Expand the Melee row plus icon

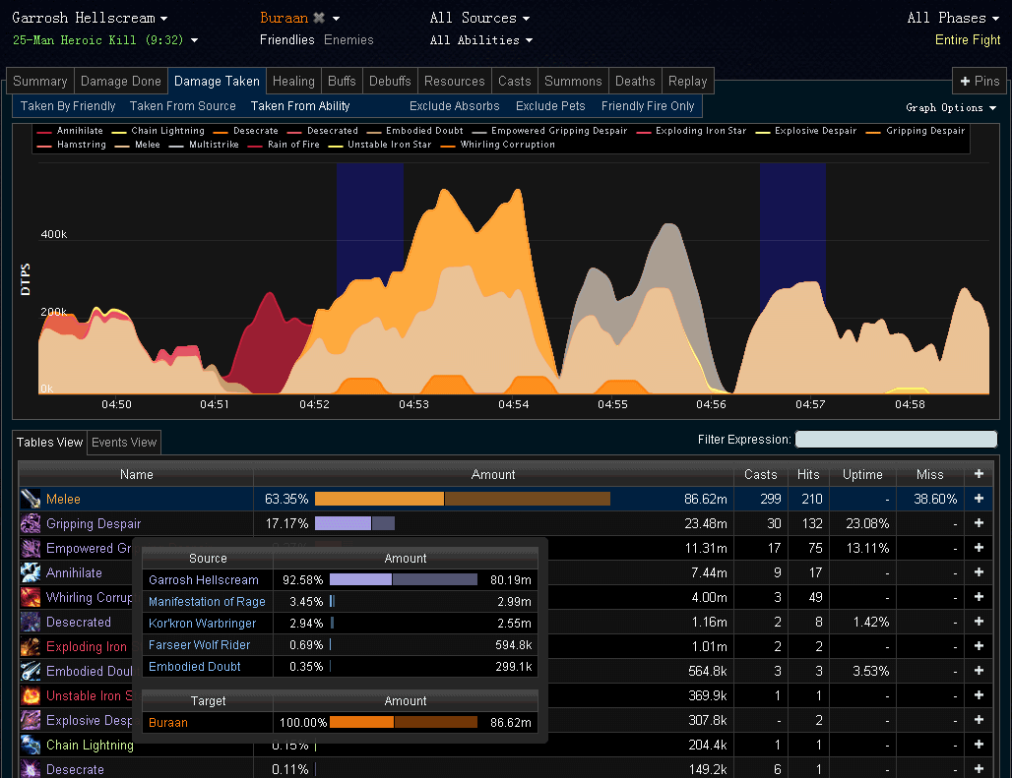(x=979, y=500)
